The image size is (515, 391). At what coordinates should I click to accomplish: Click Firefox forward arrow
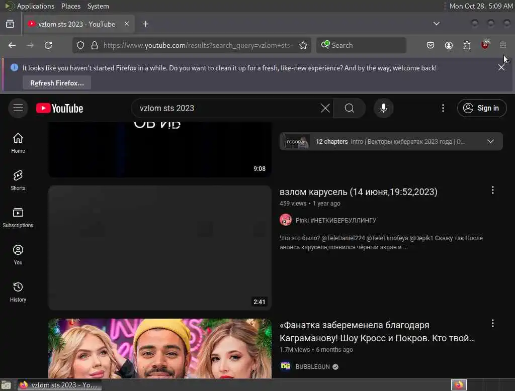[x=30, y=45]
